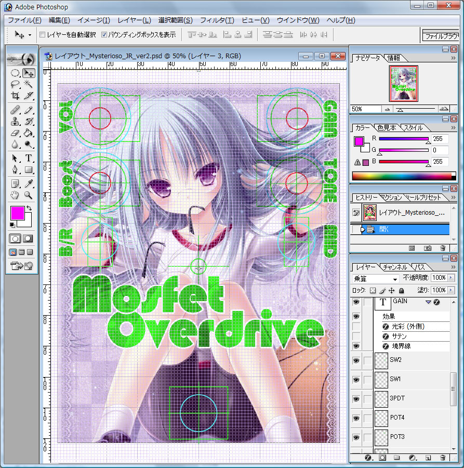The height and width of the screenshot is (468, 464).
Task: Open the Layers panel options menu
Action: [x=453, y=267]
